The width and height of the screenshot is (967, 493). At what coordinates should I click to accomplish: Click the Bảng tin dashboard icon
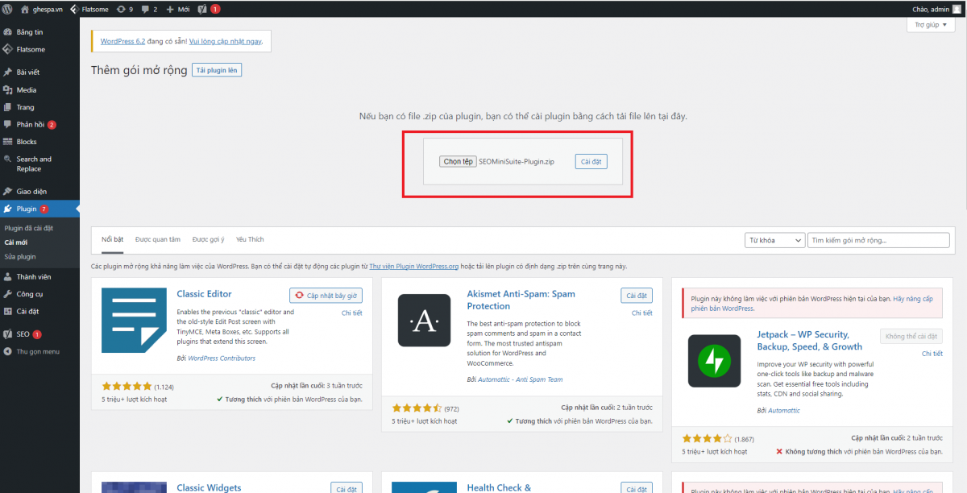click(x=8, y=32)
